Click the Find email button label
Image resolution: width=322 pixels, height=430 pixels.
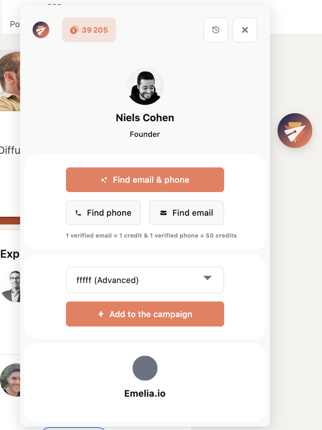(193, 213)
